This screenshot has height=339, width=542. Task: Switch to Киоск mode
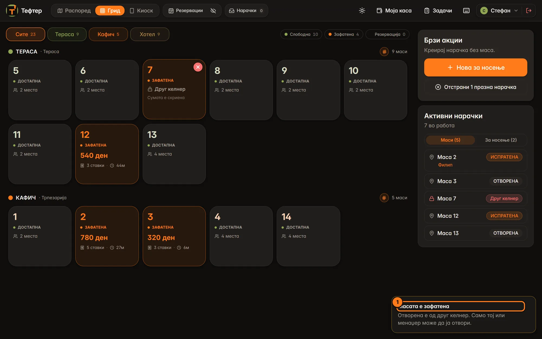click(x=141, y=11)
